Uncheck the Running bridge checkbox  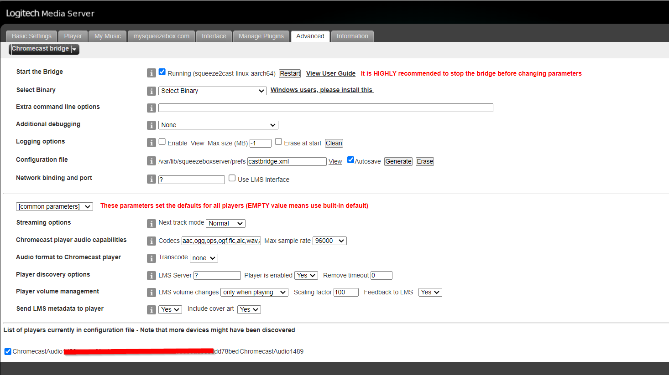(162, 72)
